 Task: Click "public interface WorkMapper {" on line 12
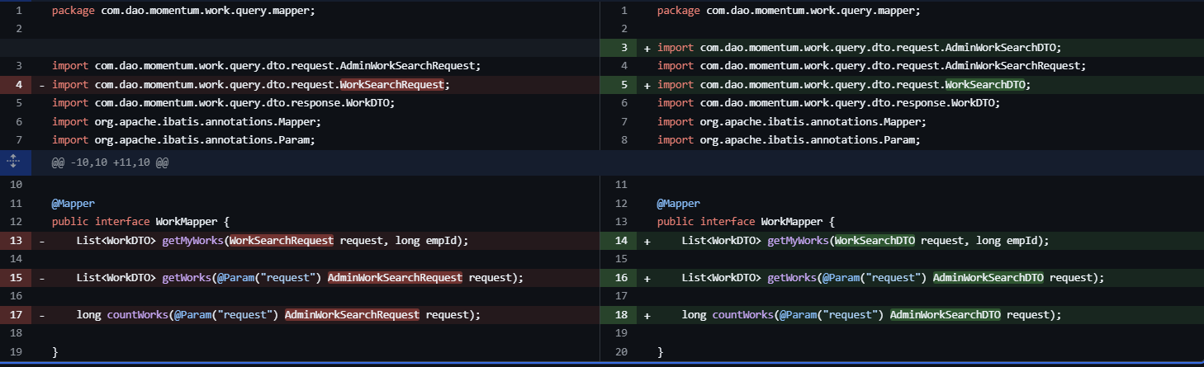pyautogui.click(x=140, y=222)
